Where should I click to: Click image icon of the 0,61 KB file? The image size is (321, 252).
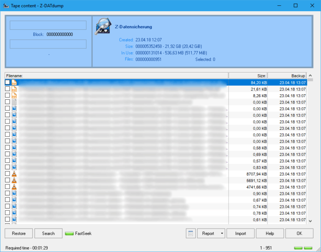[x=14, y=220]
